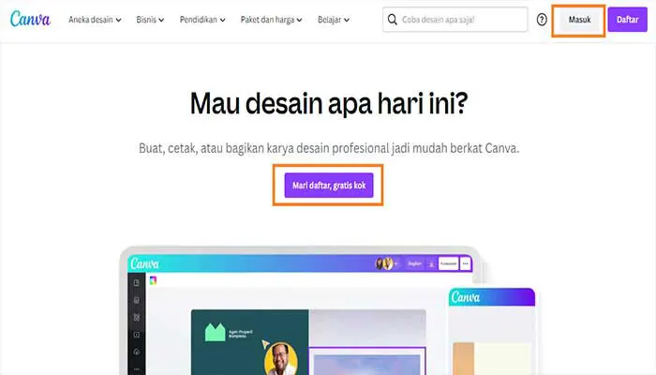Click the collaborator avatars in the mockup header
Image resolution: width=656 pixels, height=375 pixels.
click(x=384, y=263)
